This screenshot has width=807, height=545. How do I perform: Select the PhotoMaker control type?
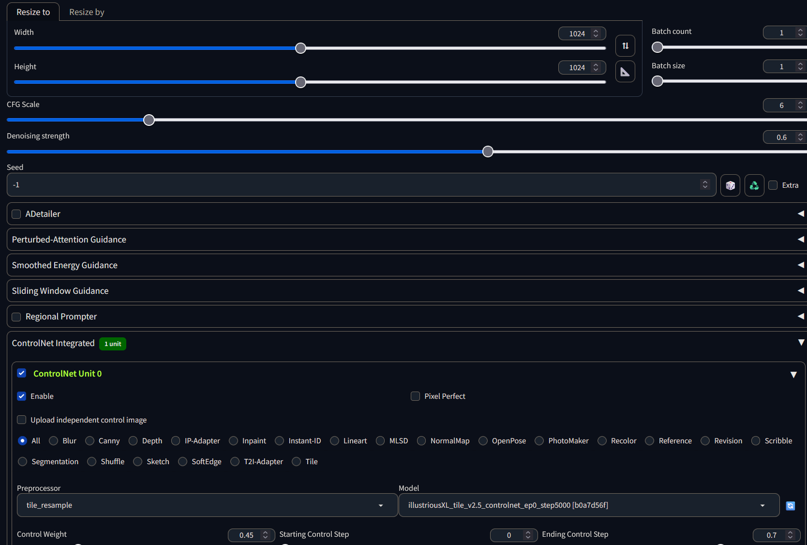(x=539, y=441)
